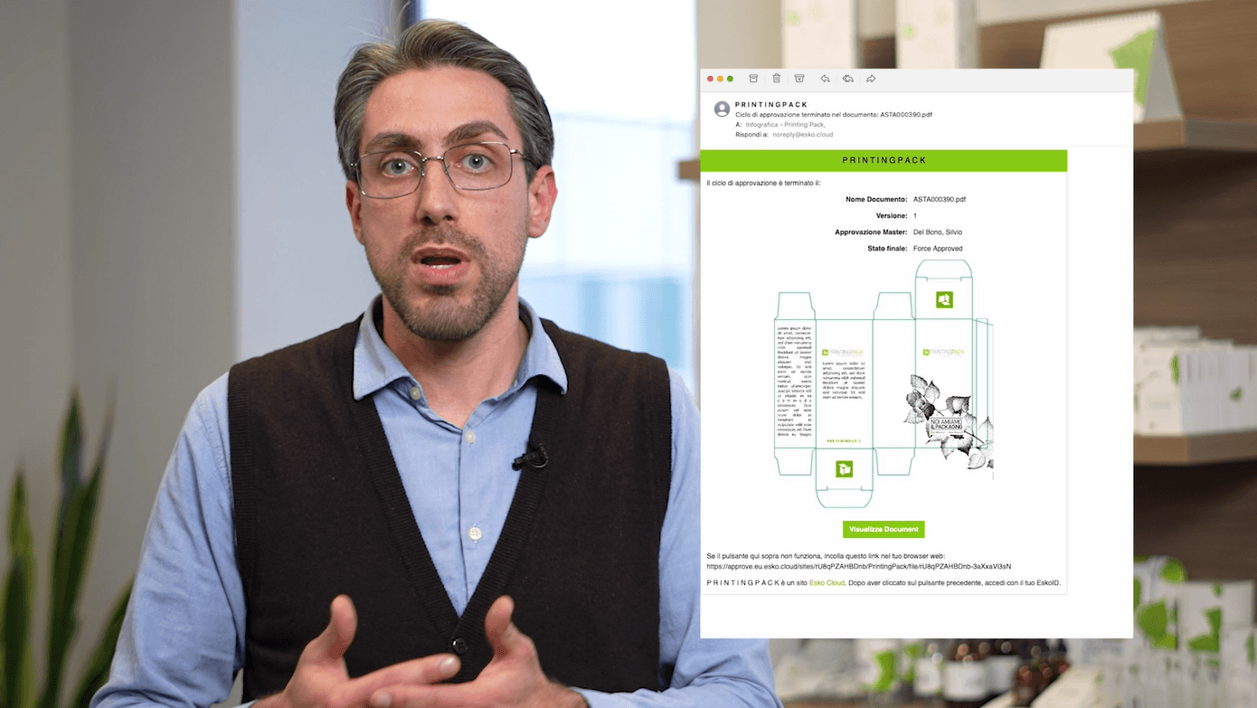Archive the email with the archive icon
The height and width of the screenshot is (708, 1257).
[753, 79]
